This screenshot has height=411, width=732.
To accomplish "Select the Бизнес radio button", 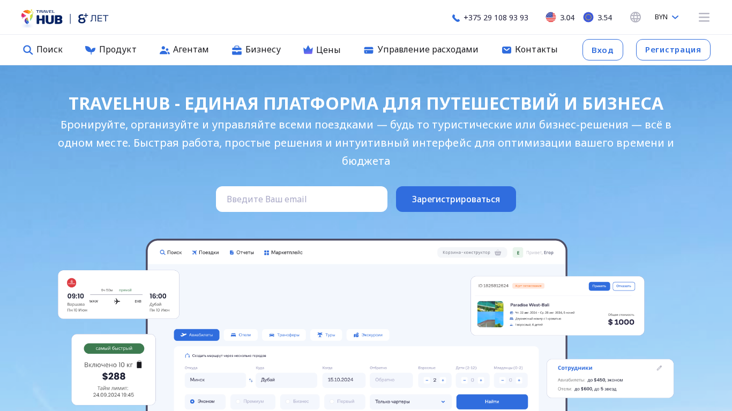I will [288, 401].
